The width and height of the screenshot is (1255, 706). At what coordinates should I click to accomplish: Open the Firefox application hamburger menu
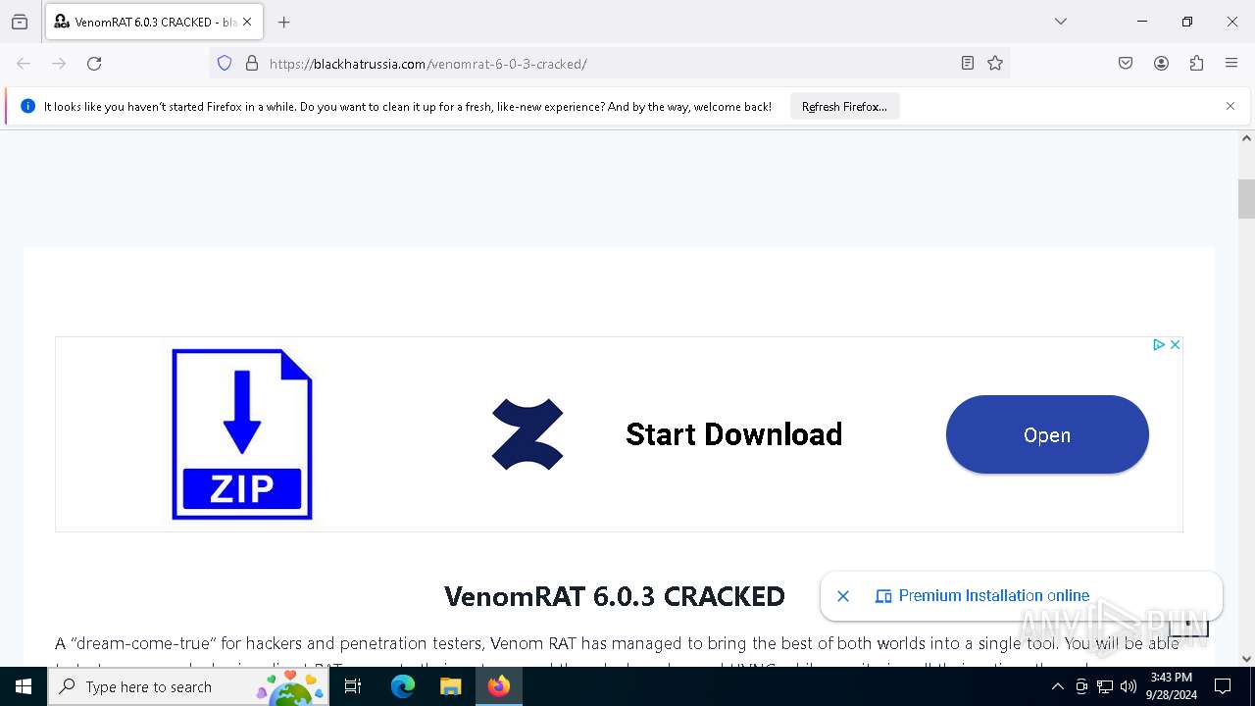tap(1231, 64)
